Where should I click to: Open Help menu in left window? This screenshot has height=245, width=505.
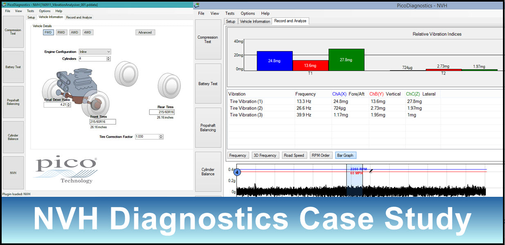(x=59, y=11)
